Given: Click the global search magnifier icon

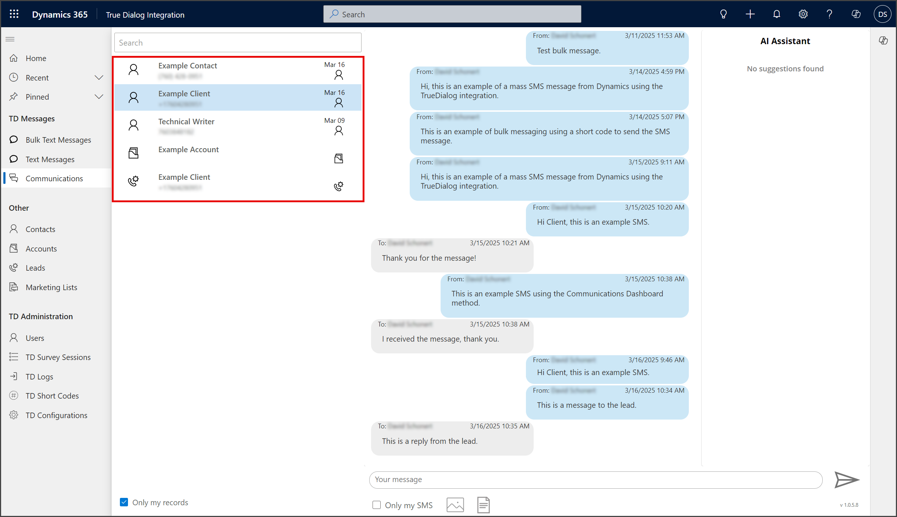Looking at the screenshot, I should (334, 14).
